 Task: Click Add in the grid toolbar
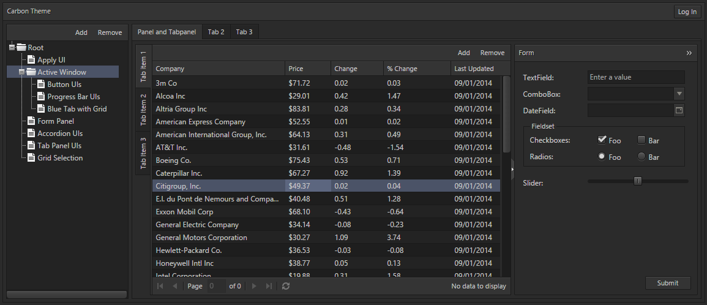pos(464,53)
